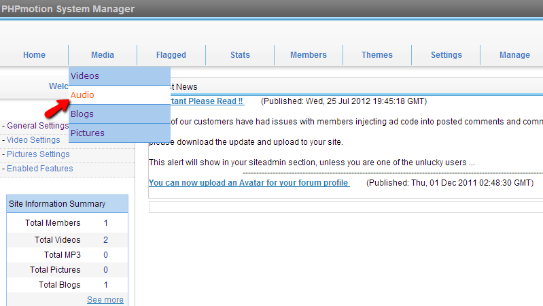
Task: Click the Manage tab
Action: tap(514, 55)
